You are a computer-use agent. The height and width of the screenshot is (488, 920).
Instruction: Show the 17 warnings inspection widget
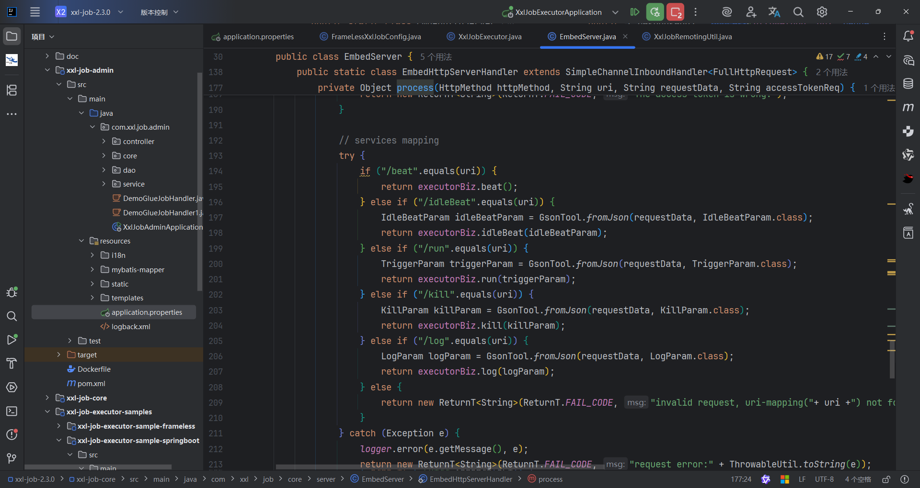(x=825, y=56)
